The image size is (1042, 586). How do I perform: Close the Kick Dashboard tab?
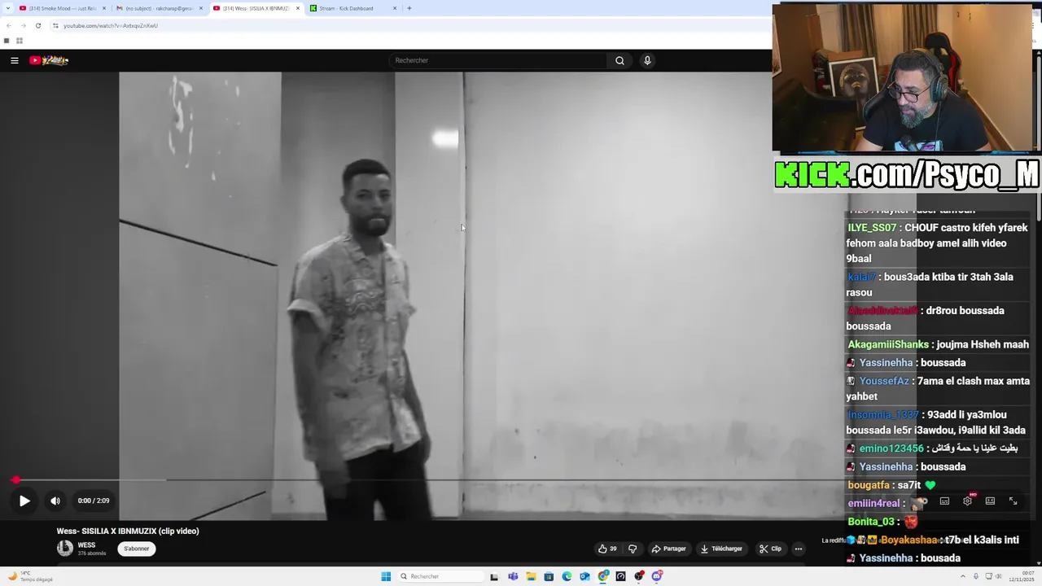click(395, 8)
